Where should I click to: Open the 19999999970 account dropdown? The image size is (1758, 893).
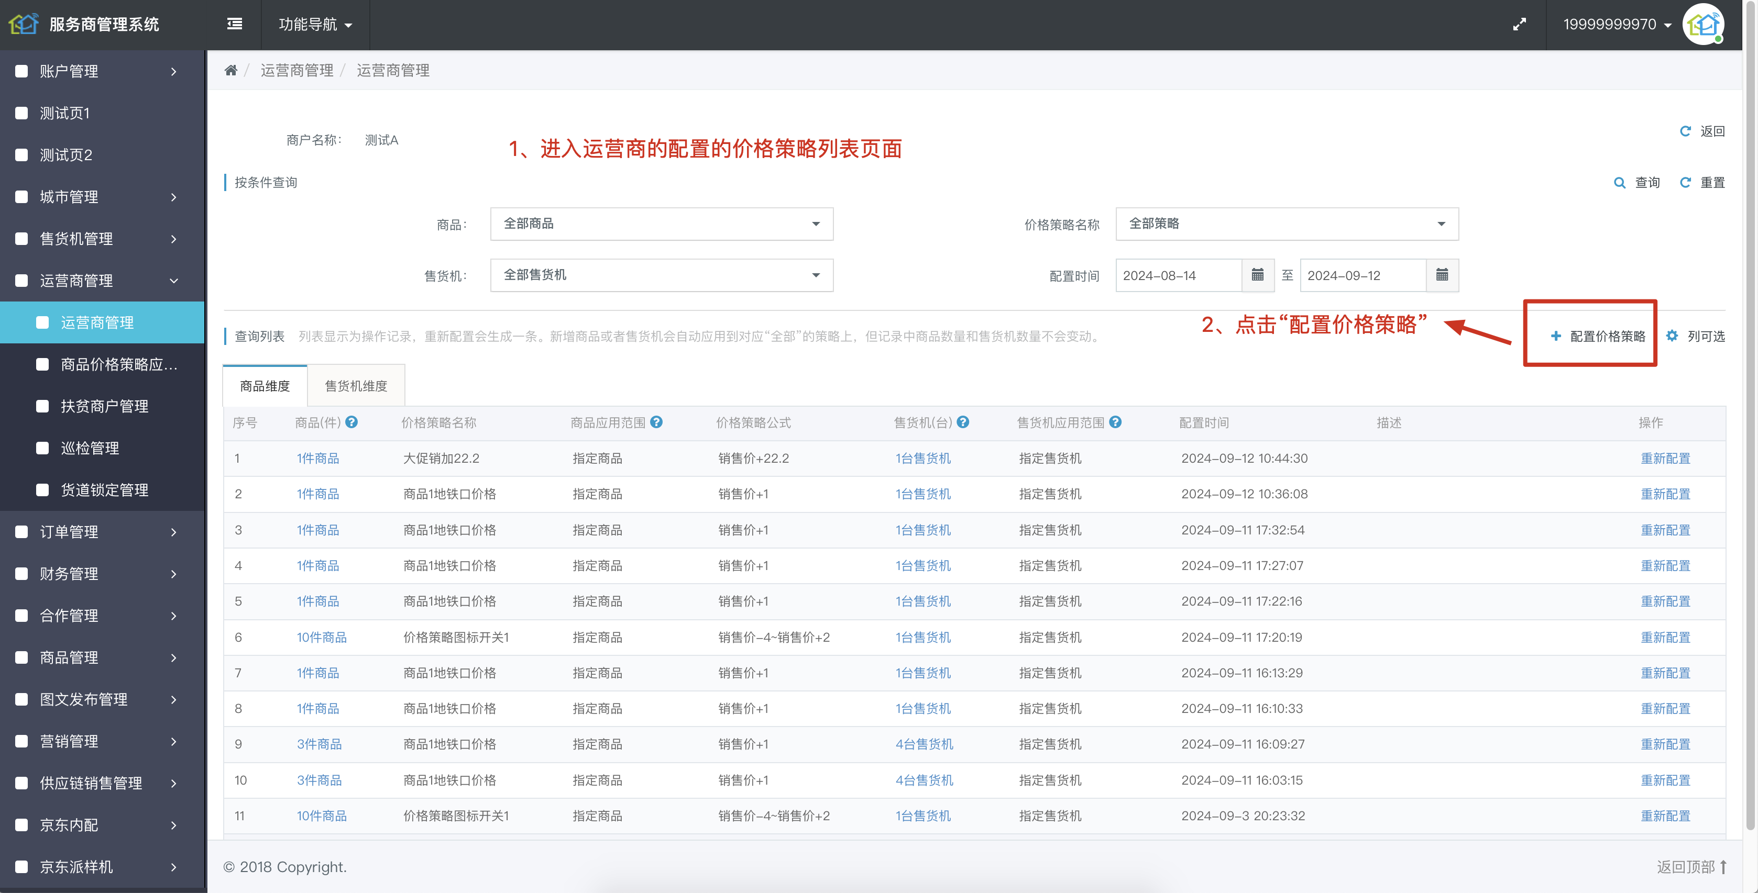(1617, 25)
